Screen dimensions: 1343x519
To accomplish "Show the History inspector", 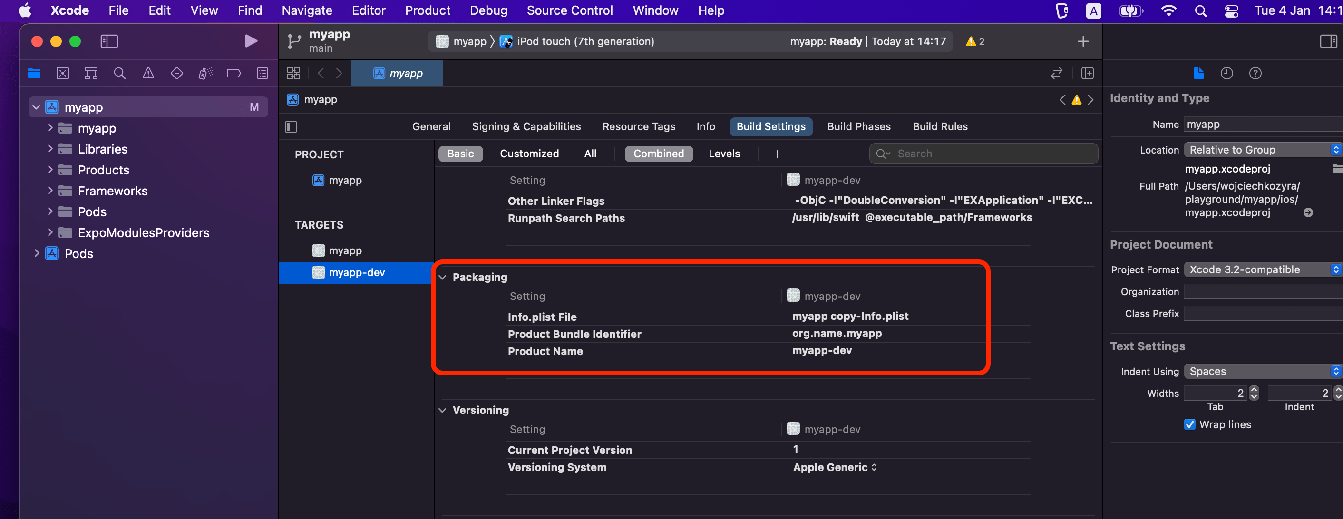I will pos(1227,73).
